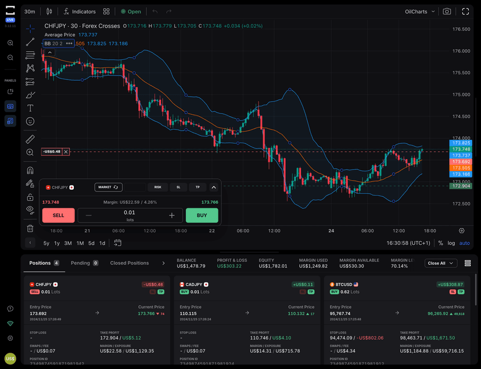This screenshot has height=369, width=481.
Task: Select the trend line drawing tool
Action: [30, 41]
